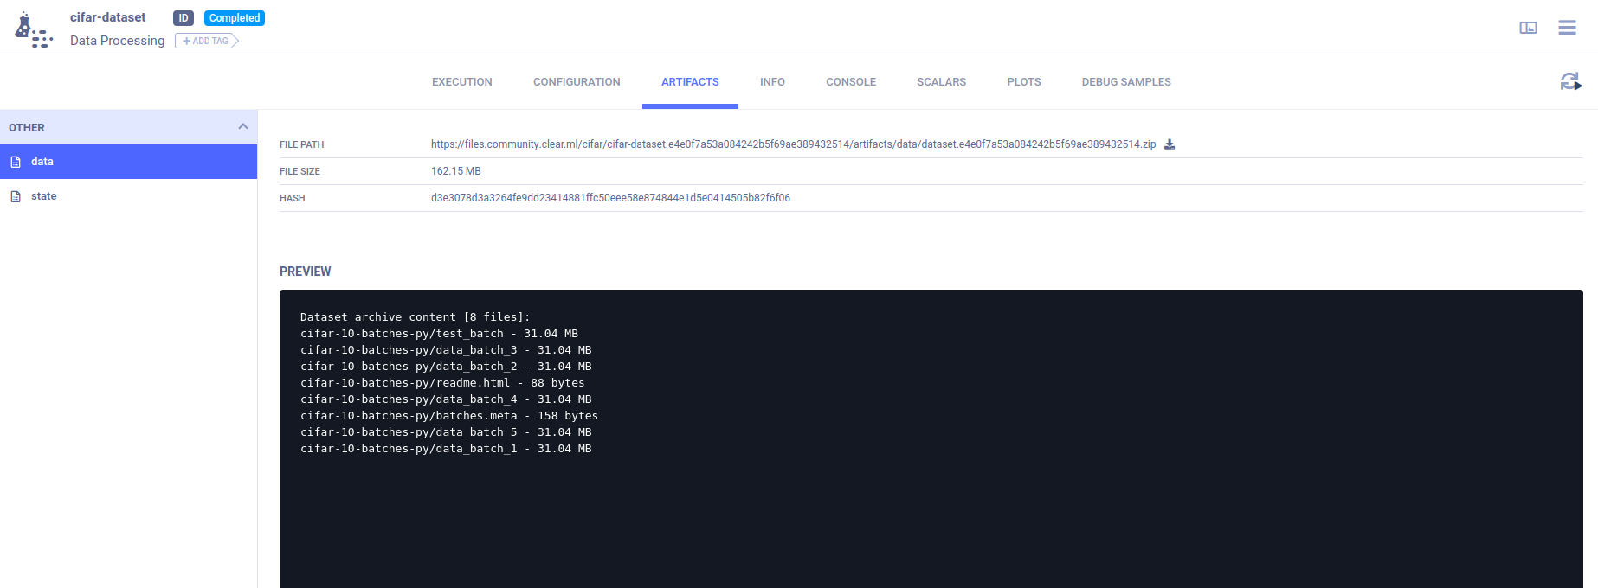Show the PLOTS tab
Screen dimensions: 1598x588
pyautogui.click(x=1023, y=82)
